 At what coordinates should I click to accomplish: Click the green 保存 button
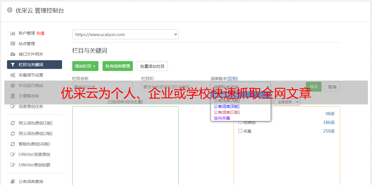pyautogui.click(x=314, y=87)
